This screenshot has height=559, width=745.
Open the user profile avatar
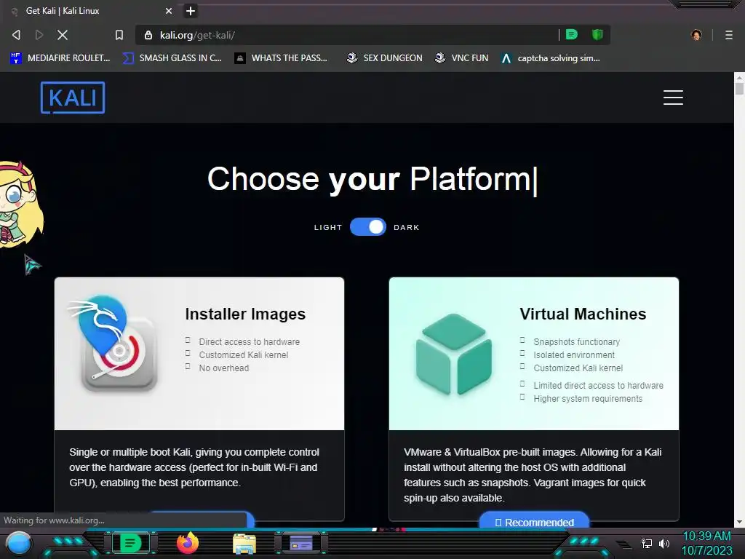[x=696, y=35]
